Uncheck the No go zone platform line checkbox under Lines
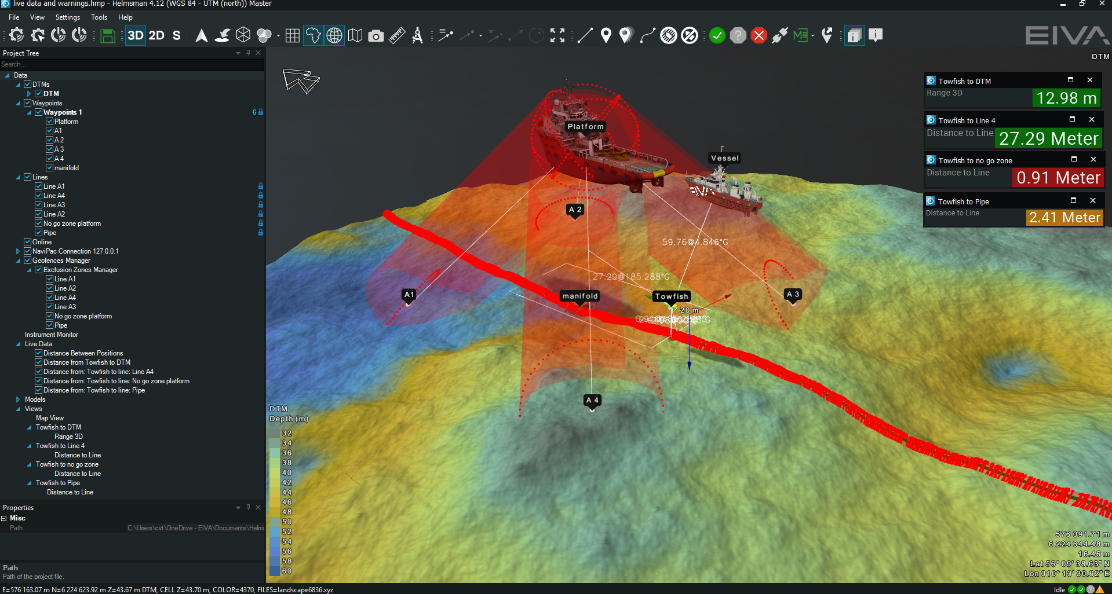1112x594 pixels. (x=38, y=223)
